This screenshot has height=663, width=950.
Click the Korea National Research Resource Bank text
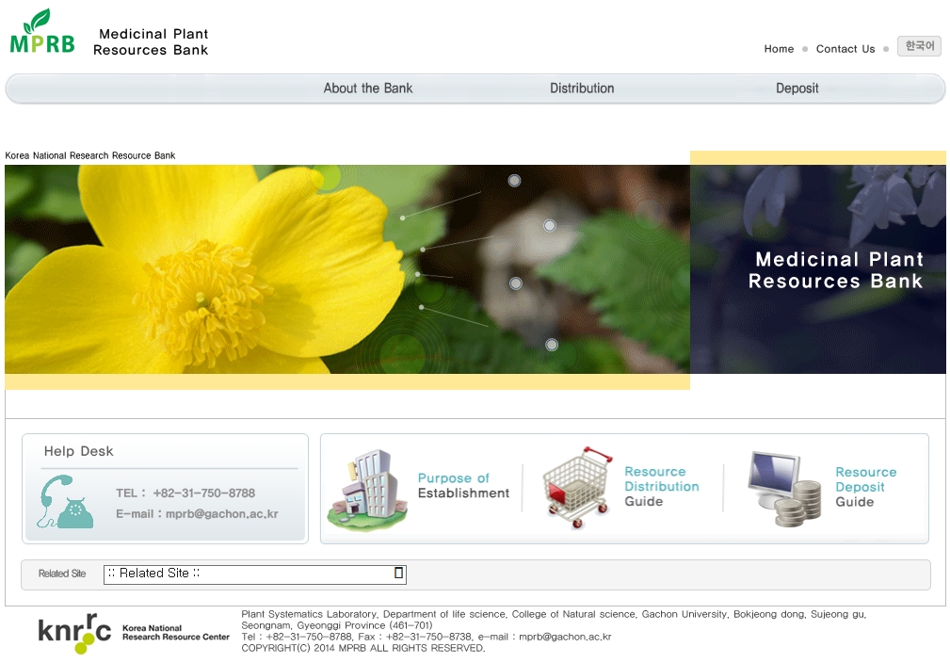tap(90, 155)
